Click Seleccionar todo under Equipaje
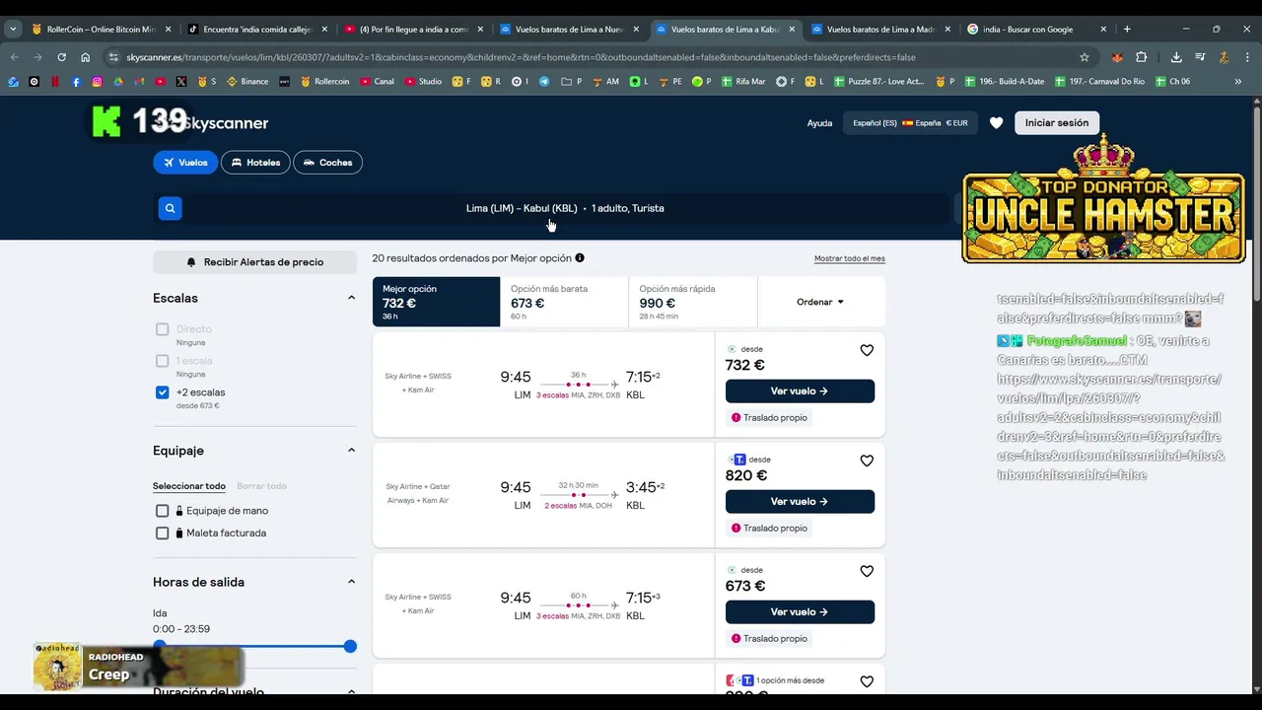The width and height of the screenshot is (1262, 710). 189,486
